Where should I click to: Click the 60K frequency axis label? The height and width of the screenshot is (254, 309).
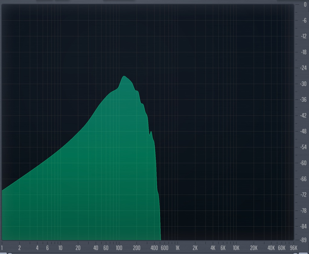pyautogui.click(x=282, y=248)
